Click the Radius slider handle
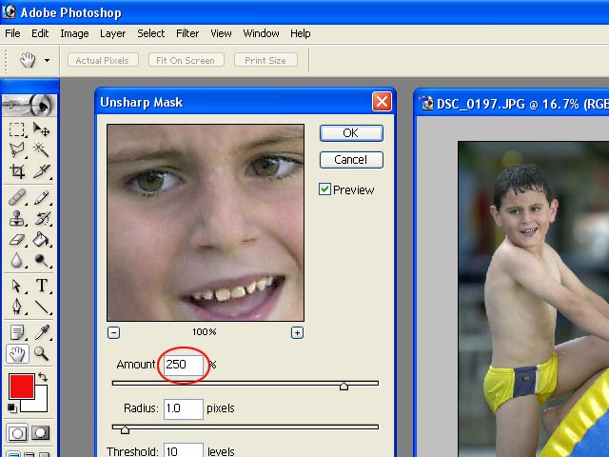The height and width of the screenshot is (457, 609). tap(125, 429)
